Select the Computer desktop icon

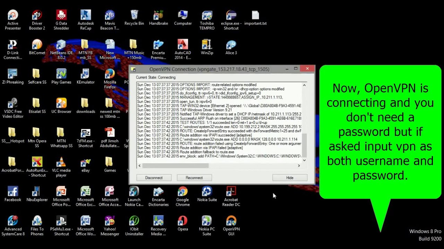point(183,18)
